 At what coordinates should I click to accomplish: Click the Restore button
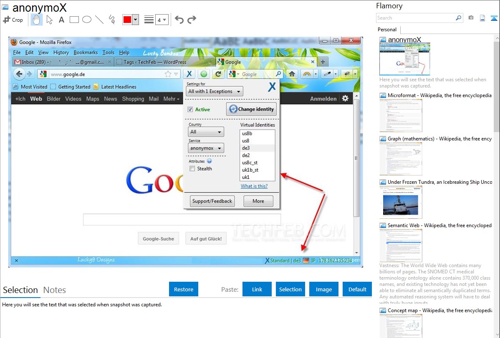tap(184, 289)
